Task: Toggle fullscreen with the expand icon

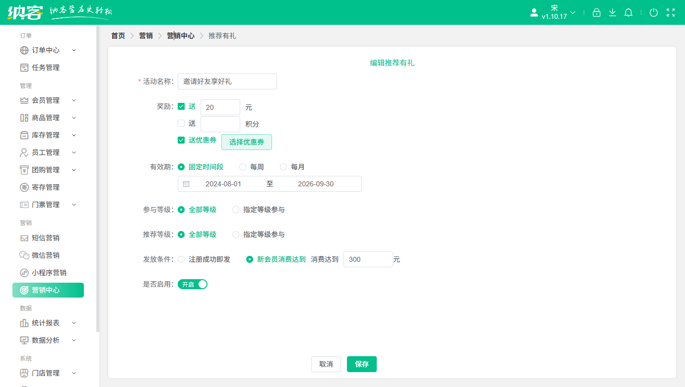Action: pos(671,12)
